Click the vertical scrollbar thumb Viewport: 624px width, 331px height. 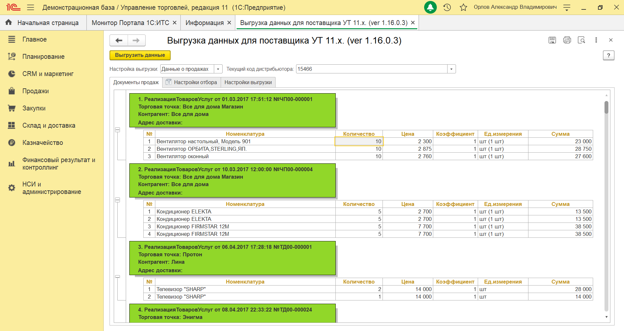coord(606,108)
